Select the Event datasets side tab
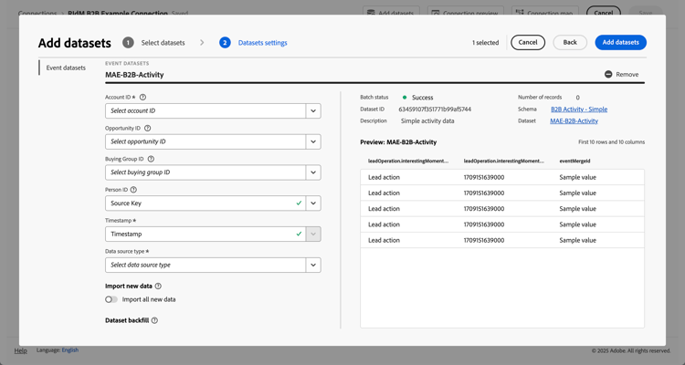The image size is (685, 365). 66,68
